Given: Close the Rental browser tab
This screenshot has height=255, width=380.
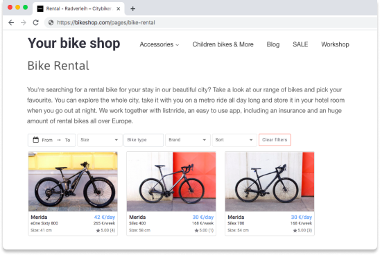Looking at the screenshot, I should pyautogui.click(x=119, y=9).
